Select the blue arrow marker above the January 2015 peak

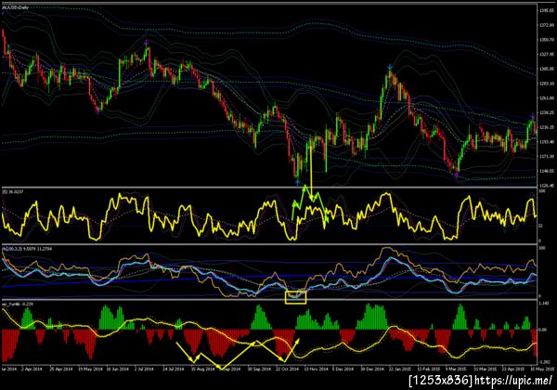pos(390,67)
